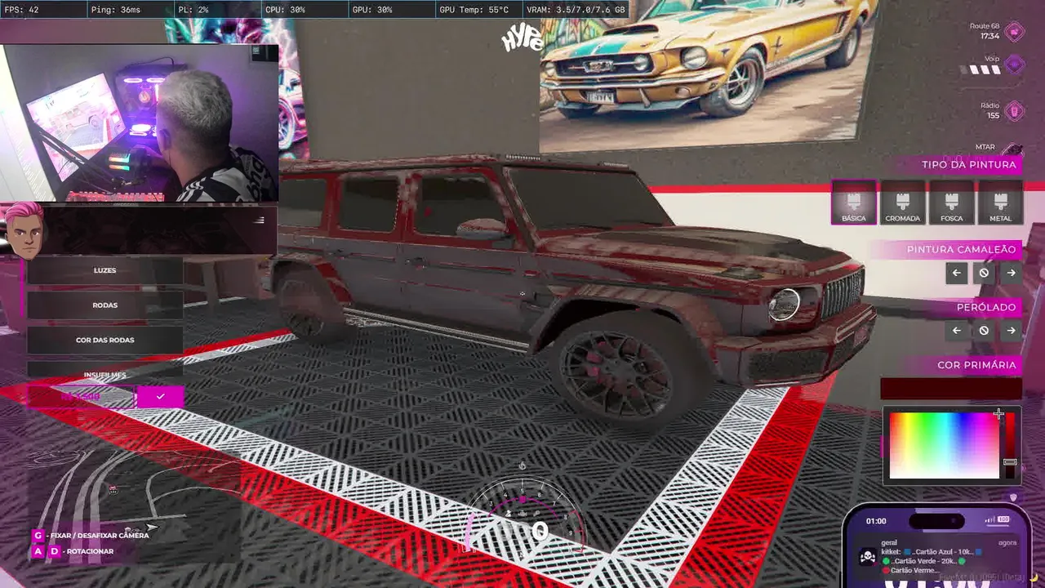The image size is (1045, 588).
Task: Click the A key rotate hint
Action: coord(38,551)
